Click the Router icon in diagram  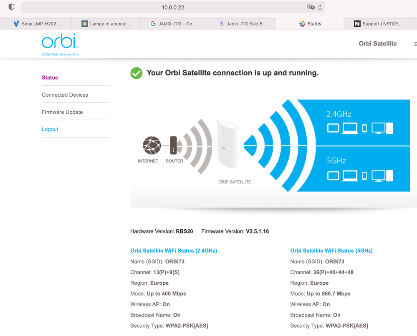(173, 145)
